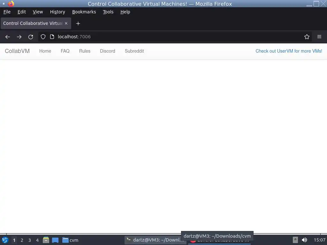Open the Bookmarks menu
Screen dimensions: 327x245
click(x=84, y=12)
